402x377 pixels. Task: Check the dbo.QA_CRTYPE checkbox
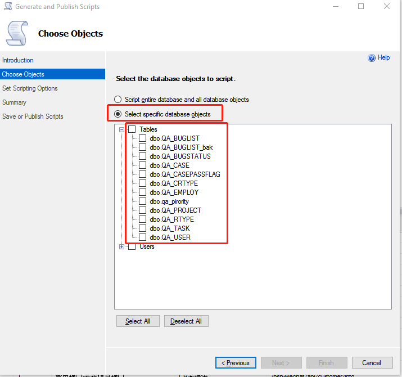pyautogui.click(x=143, y=183)
